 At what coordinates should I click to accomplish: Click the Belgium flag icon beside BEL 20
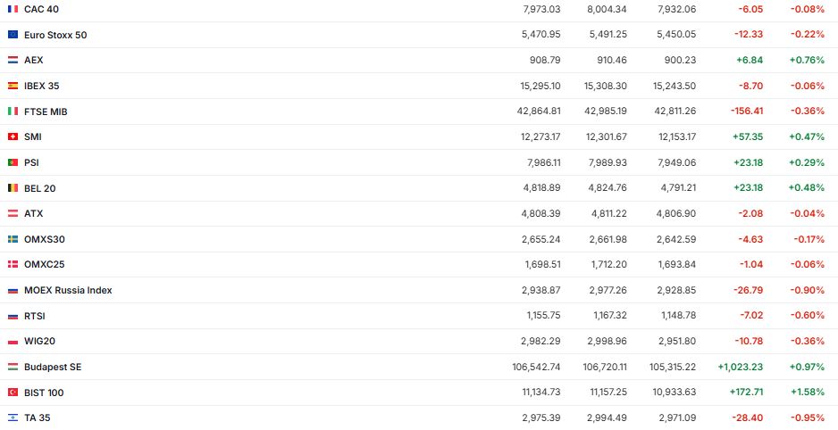pyautogui.click(x=13, y=188)
